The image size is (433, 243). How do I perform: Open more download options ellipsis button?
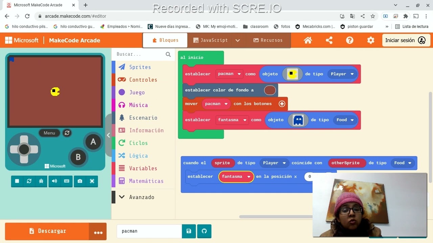click(98, 232)
